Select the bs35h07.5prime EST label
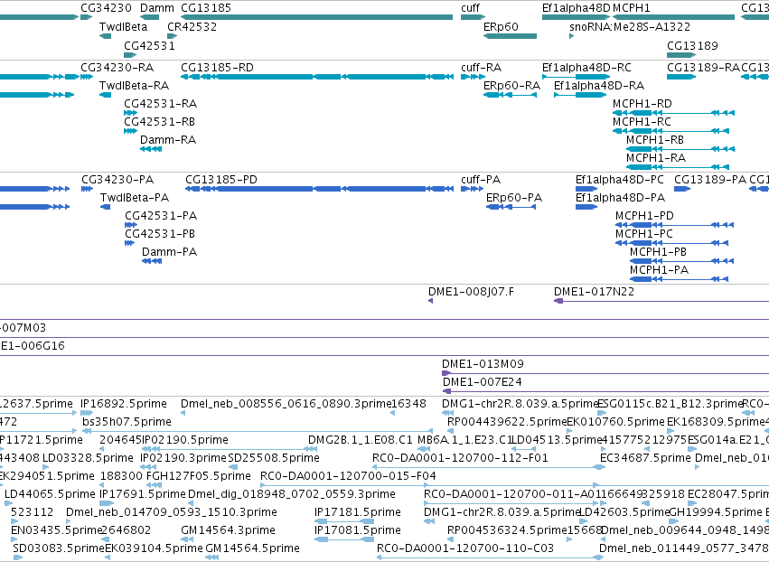Screen dimensions: 769x562 pyautogui.click(x=127, y=422)
